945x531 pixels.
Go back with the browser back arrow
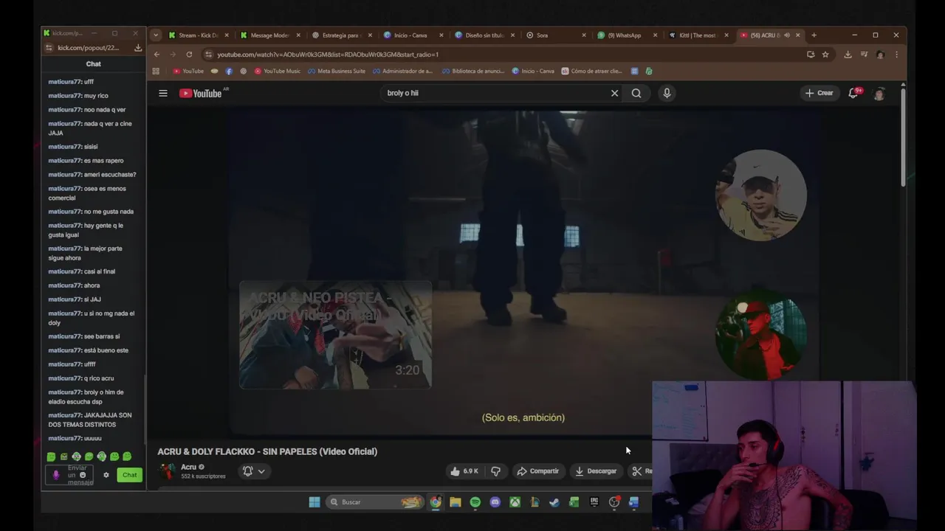[157, 55]
